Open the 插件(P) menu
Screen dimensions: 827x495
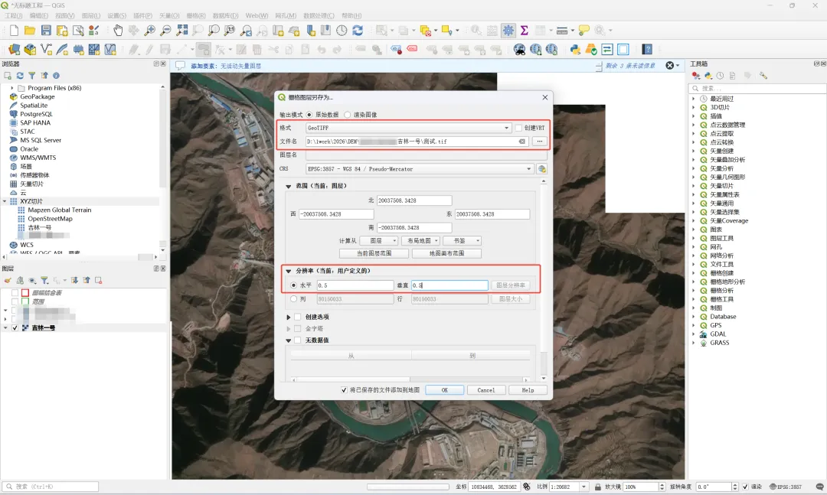point(143,15)
